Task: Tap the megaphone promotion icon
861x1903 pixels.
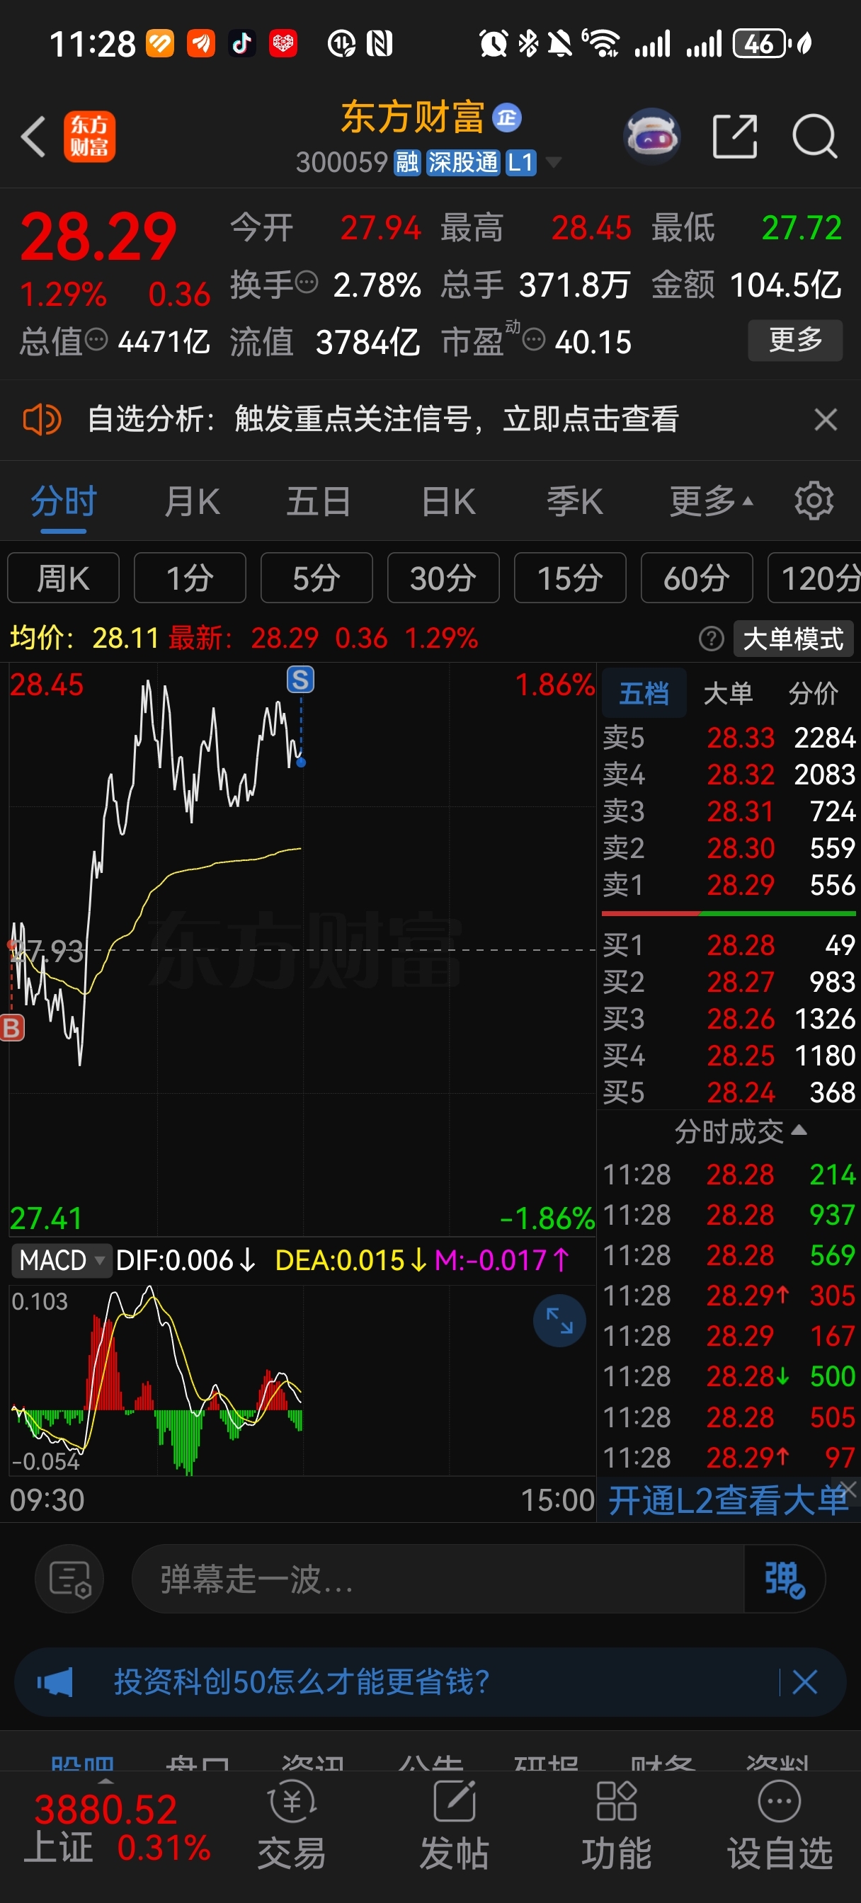Action: (55, 1682)
